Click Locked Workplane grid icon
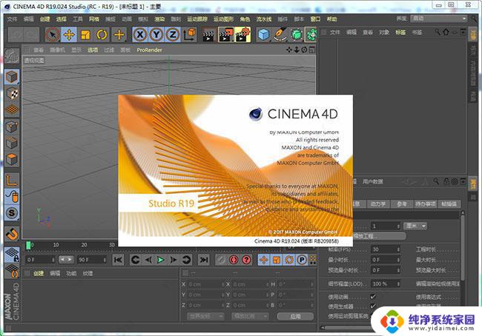482x336 pixels. (x=12, y=255)
